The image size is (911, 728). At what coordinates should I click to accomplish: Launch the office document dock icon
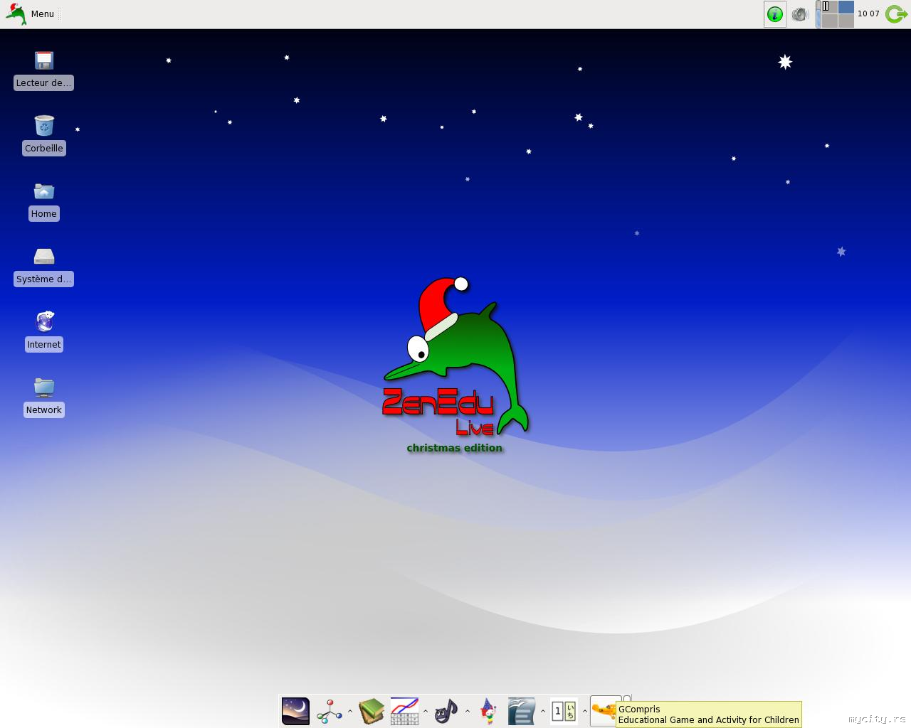(x=522, y=711)
